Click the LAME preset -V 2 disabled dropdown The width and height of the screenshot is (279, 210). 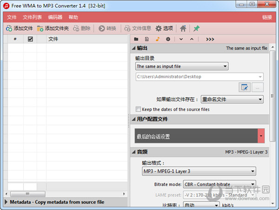[x=219, y=195]
